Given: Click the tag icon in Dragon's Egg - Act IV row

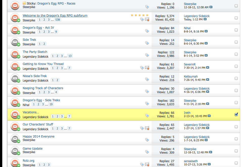Looking at the screenshot, I should tap(147, 31).
